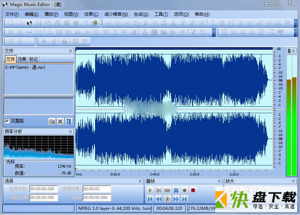Open the 生成(G) menu
The image size is (300, 215).
click(x=141, y=14)
